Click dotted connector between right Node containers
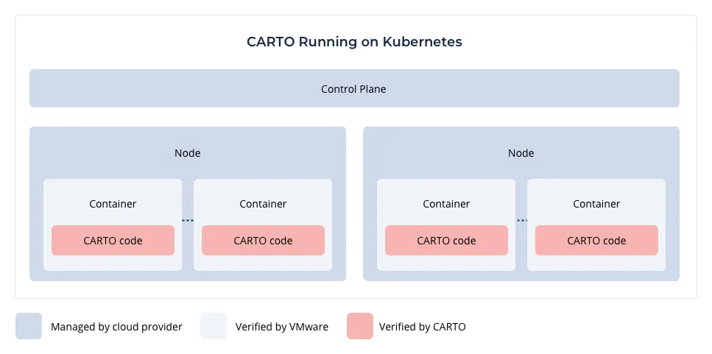Viewport: 712px width, 354px height. click(521, 221)
